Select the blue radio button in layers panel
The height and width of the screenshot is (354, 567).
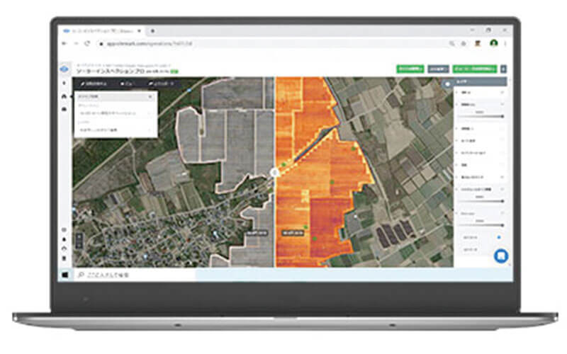tap(499, 237)
